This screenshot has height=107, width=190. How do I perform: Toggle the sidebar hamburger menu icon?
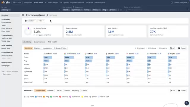[x=23, y=15]
